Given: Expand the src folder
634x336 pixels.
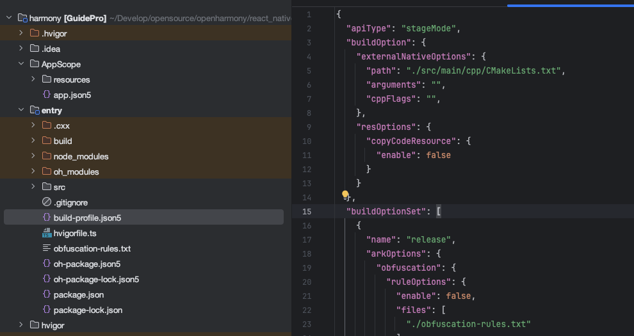Looking at the screenshot, I should click(33, 187).
